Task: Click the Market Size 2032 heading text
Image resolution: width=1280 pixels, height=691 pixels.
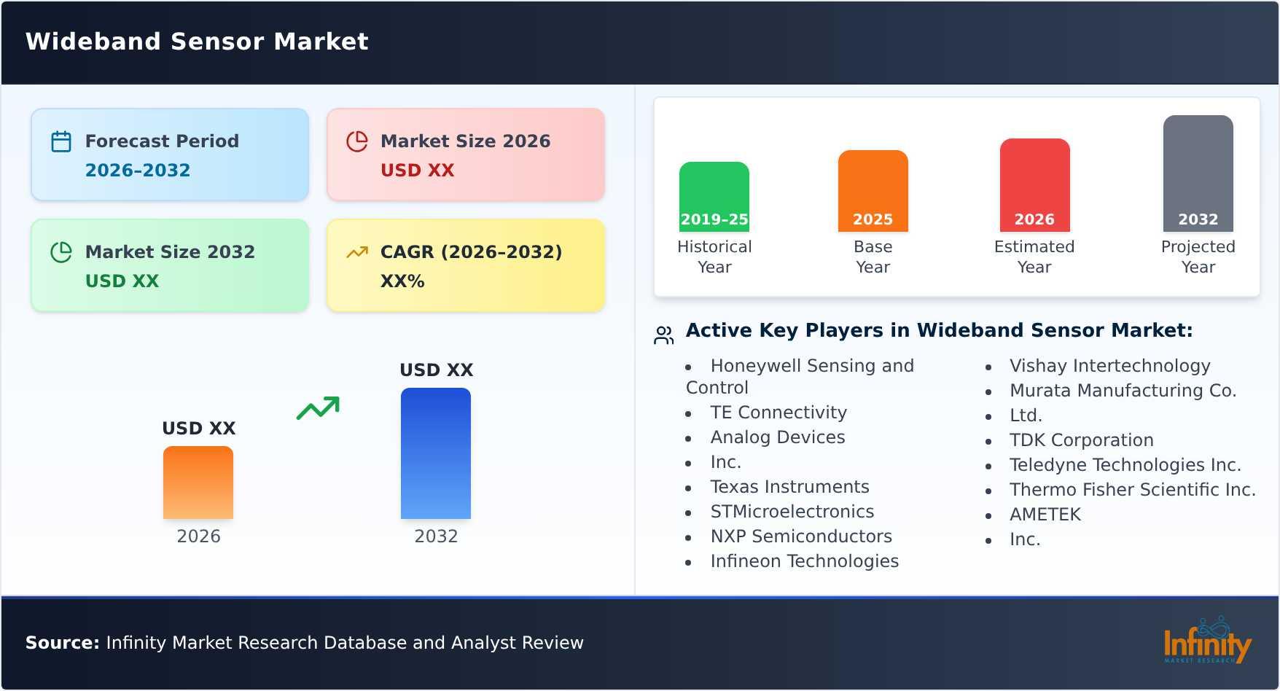Action: (x=170, y=251)
